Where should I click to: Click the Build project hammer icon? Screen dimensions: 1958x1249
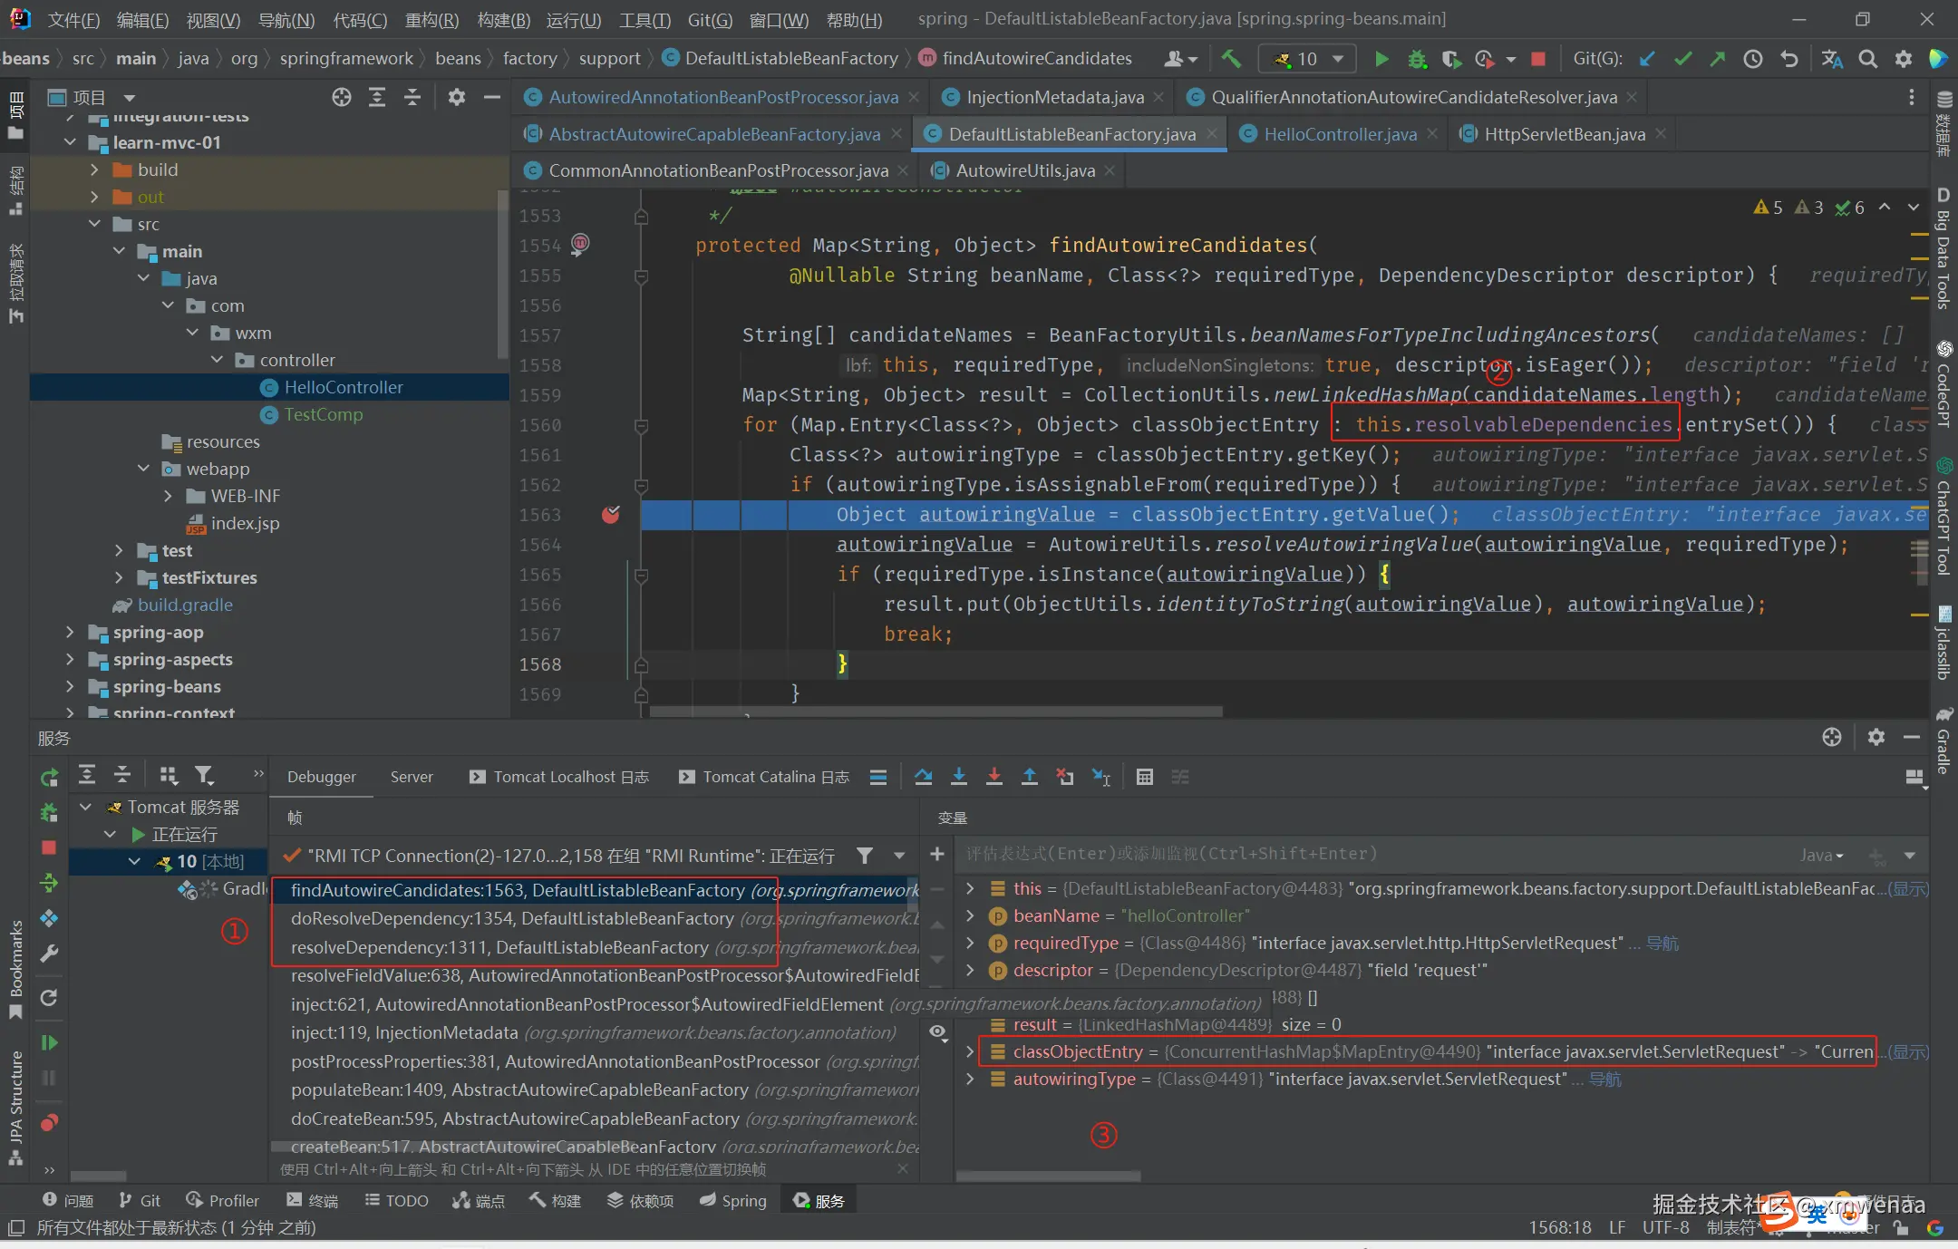(x=1230, y=59)
